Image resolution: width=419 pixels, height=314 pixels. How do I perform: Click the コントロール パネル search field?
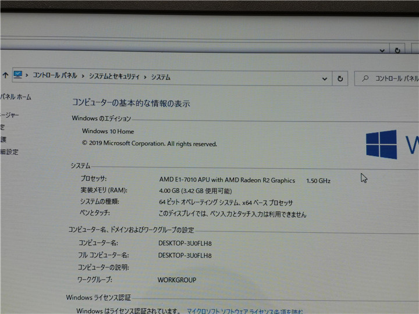click(386, 78)
